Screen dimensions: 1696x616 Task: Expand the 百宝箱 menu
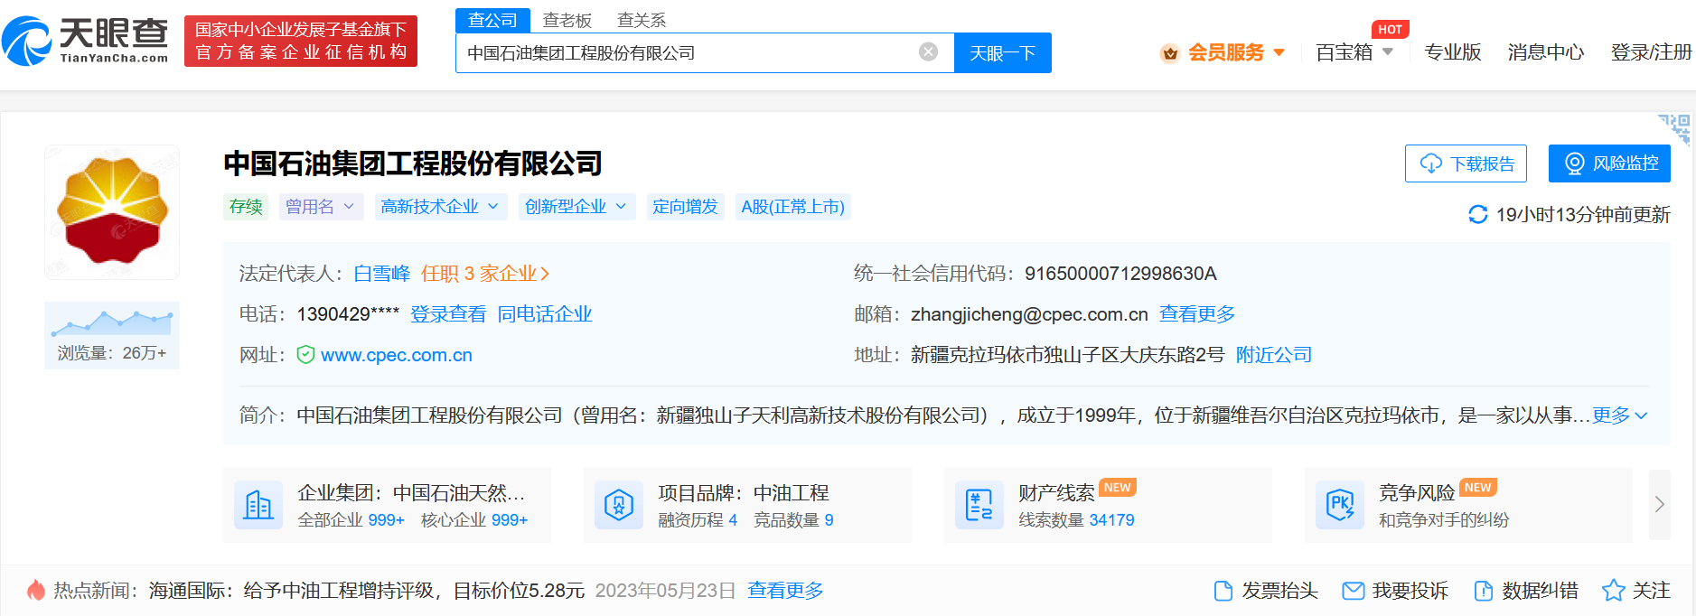pyautogui.click(x=1354, y=52)
